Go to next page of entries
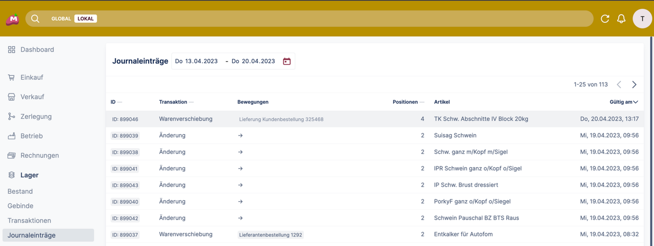Viewport: 654px width, 246px height. coord(634,85)
